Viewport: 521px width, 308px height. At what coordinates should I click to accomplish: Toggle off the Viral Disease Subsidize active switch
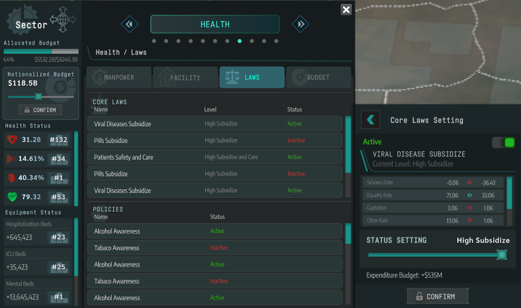(504, 143)
